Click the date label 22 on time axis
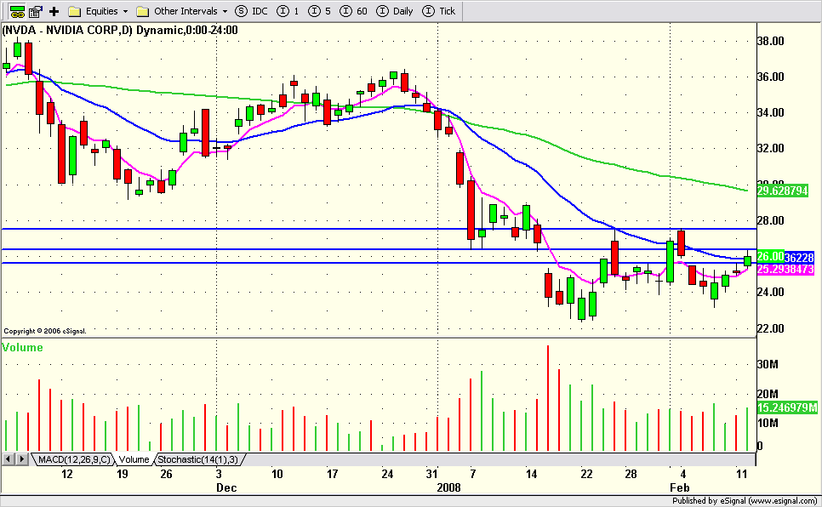Screen dimensions: 822x507 coord(586,474)
